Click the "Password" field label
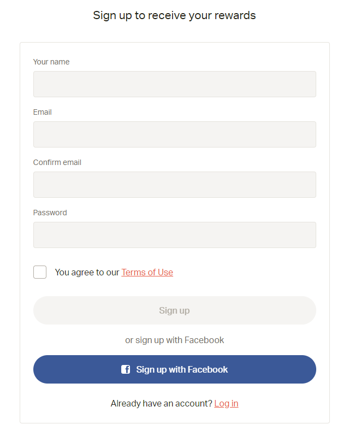Screen dimensions: 349x436 [50, 213]
